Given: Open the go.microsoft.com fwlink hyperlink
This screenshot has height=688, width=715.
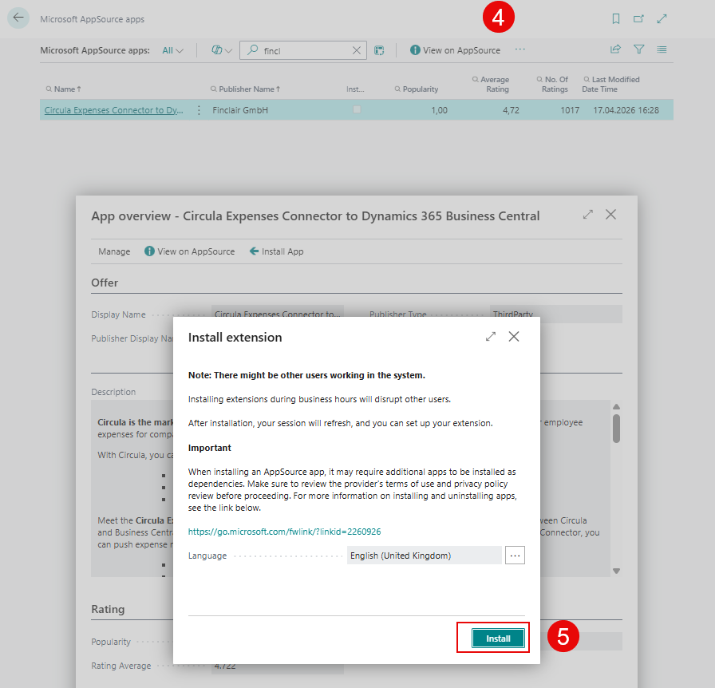Looking at the screenshot, I should tap(285, 532).
